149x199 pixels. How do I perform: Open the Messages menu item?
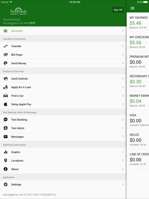click(63, 137)
